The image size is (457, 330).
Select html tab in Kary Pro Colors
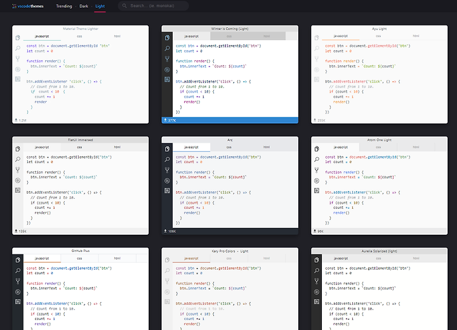pyautogui.click(x=267, y=258)
